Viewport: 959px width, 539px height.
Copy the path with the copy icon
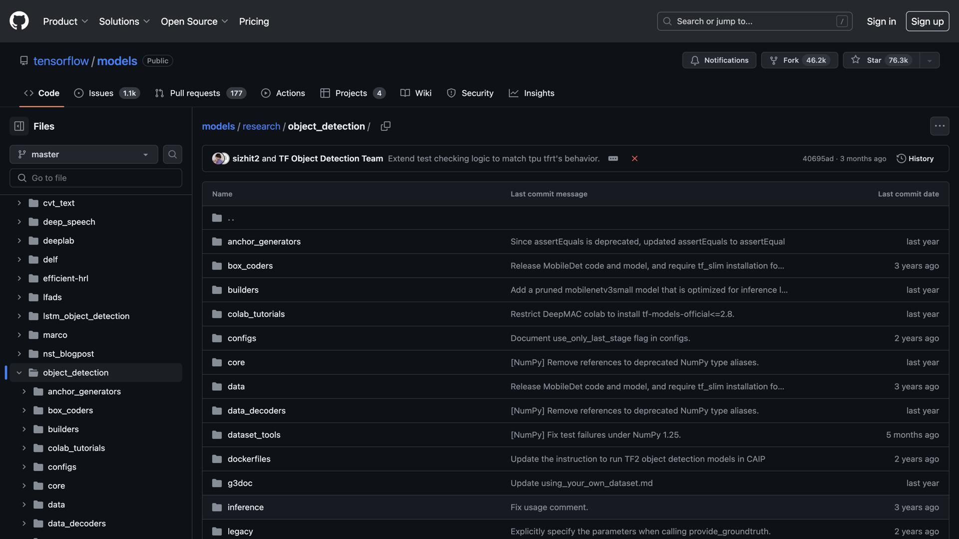[385, 126]
